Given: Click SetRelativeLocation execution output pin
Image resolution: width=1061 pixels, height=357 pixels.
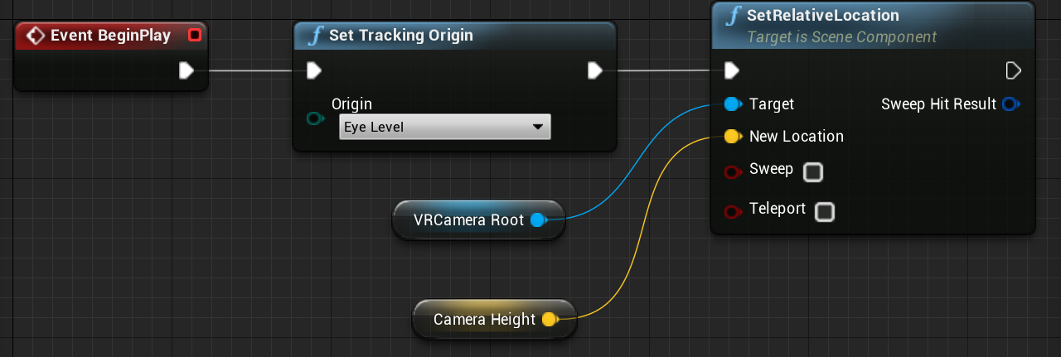Looking at the screenshot, I should pos(1013,70).
